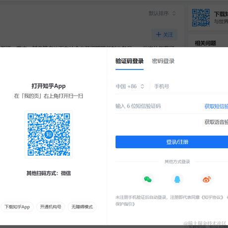Viewport: 228px width, 228px height.
Task: Click the blue 登录/注册 button
Action: pos(172,142)
